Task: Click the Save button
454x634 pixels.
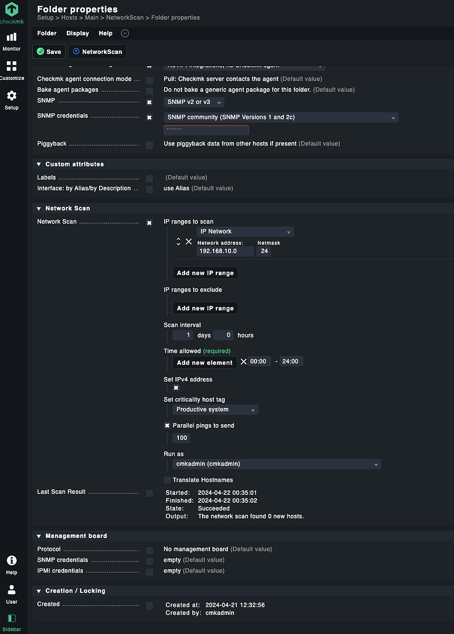Action: pos(48,51)
